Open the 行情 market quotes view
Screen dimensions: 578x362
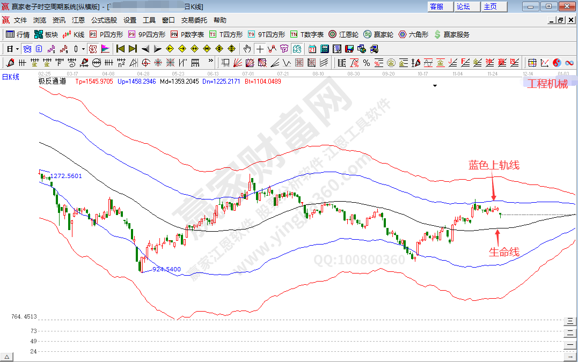pyautogui.click(x=18, y=34)
